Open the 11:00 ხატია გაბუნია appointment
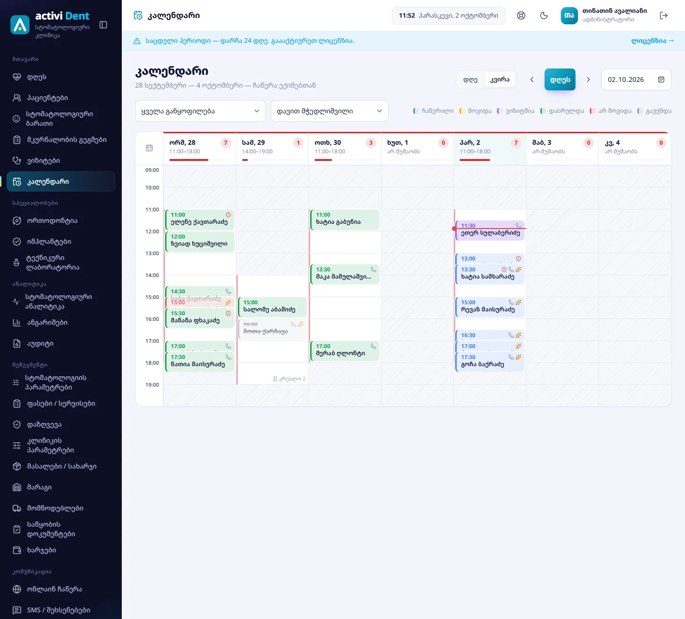This screenshot has height=619, width=685. tap(345, 220)
